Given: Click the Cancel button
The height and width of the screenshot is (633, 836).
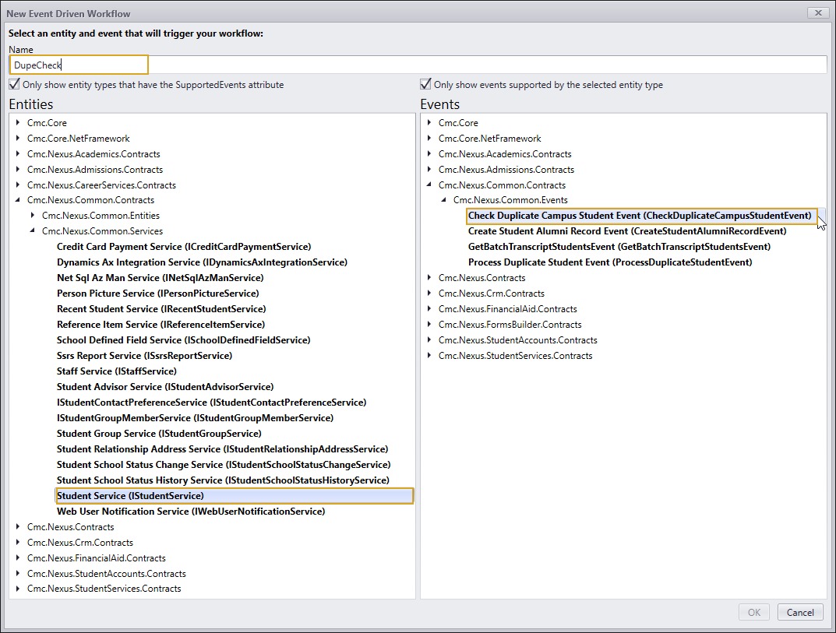Looking at the screenshot, I should [800, 612].
